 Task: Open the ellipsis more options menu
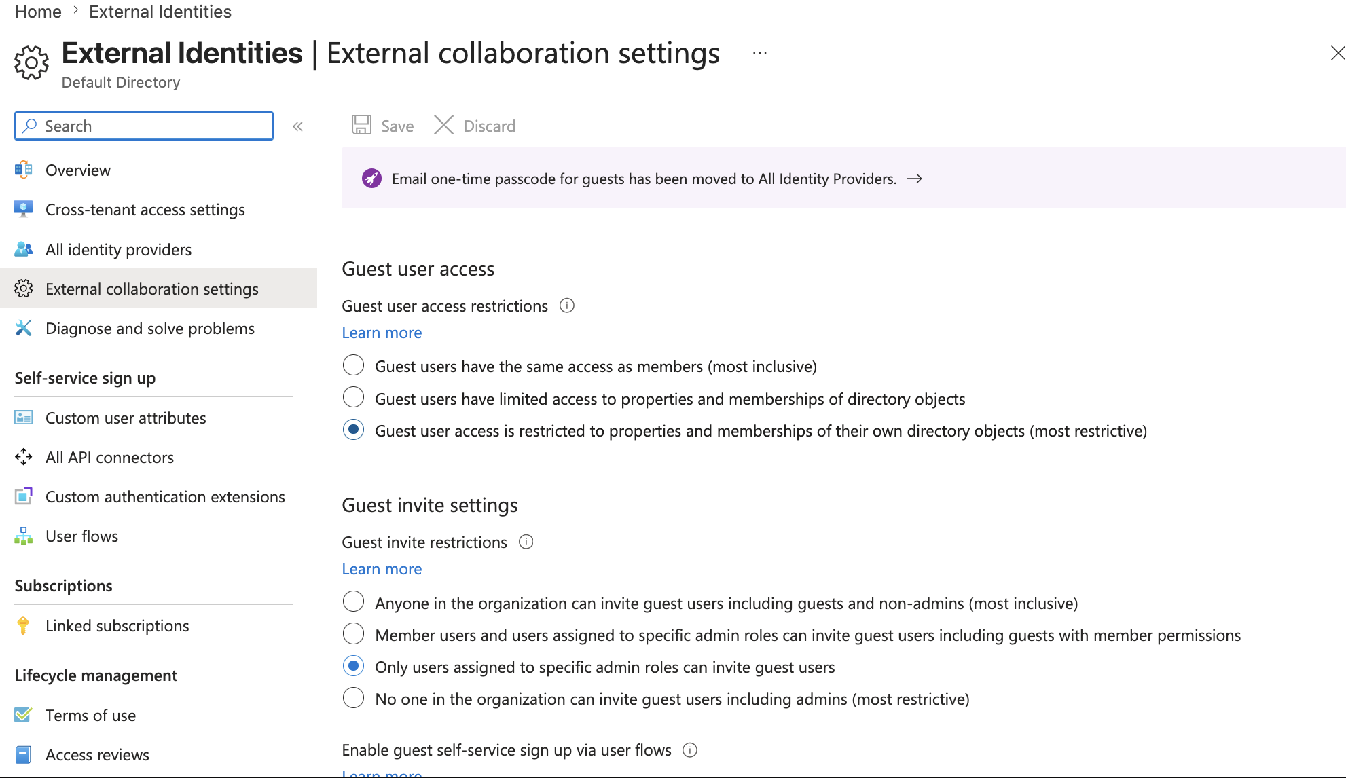pyautogui.click(x=760, y=53)
